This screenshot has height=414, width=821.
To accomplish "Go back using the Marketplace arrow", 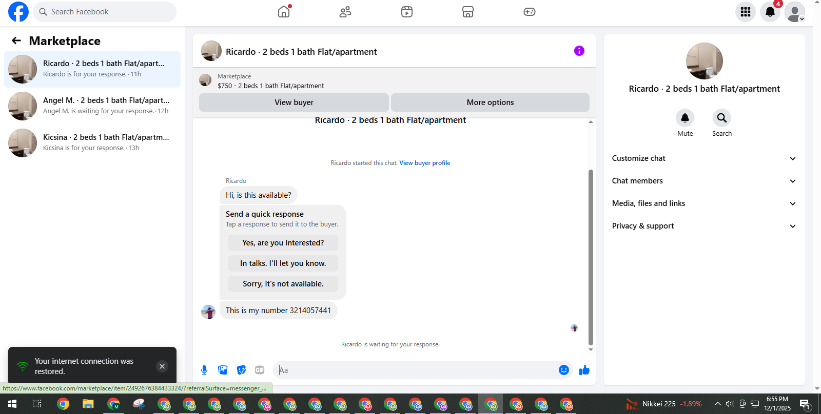I will (x=16, y=40).
